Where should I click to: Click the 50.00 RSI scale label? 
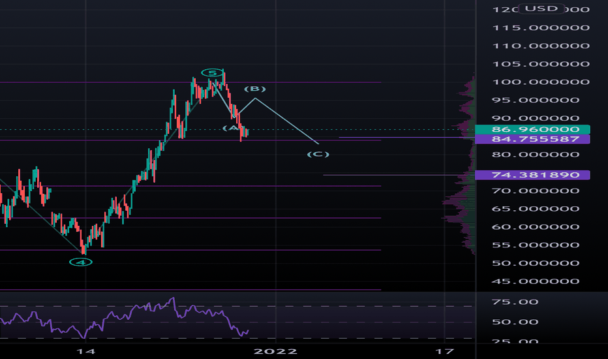tap(515, 322)
